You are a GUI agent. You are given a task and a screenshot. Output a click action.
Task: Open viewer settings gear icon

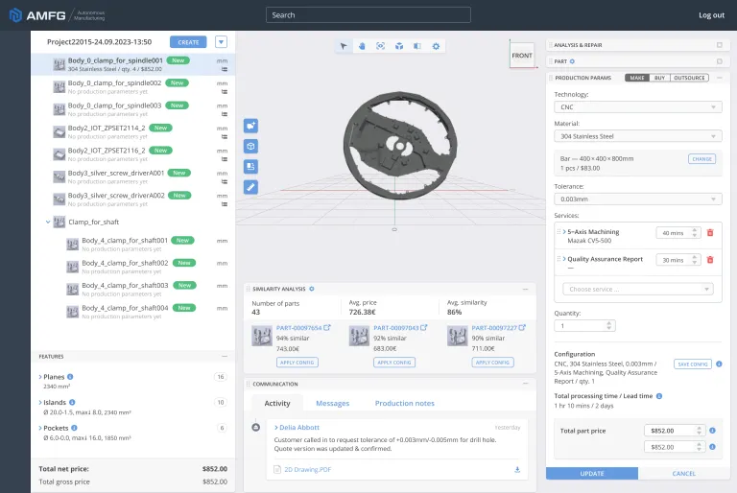click(x=436, y=46)
